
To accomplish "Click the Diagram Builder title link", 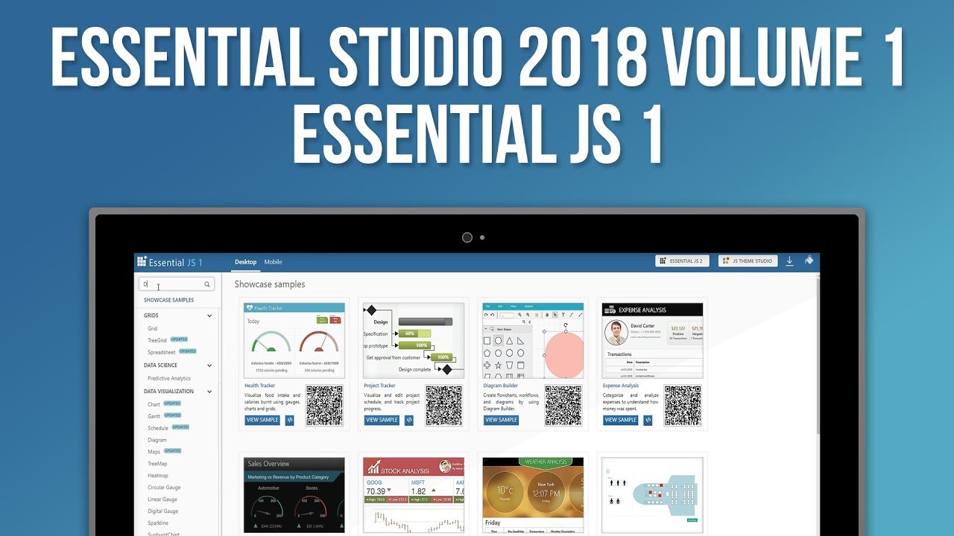I will coord(501,386).
